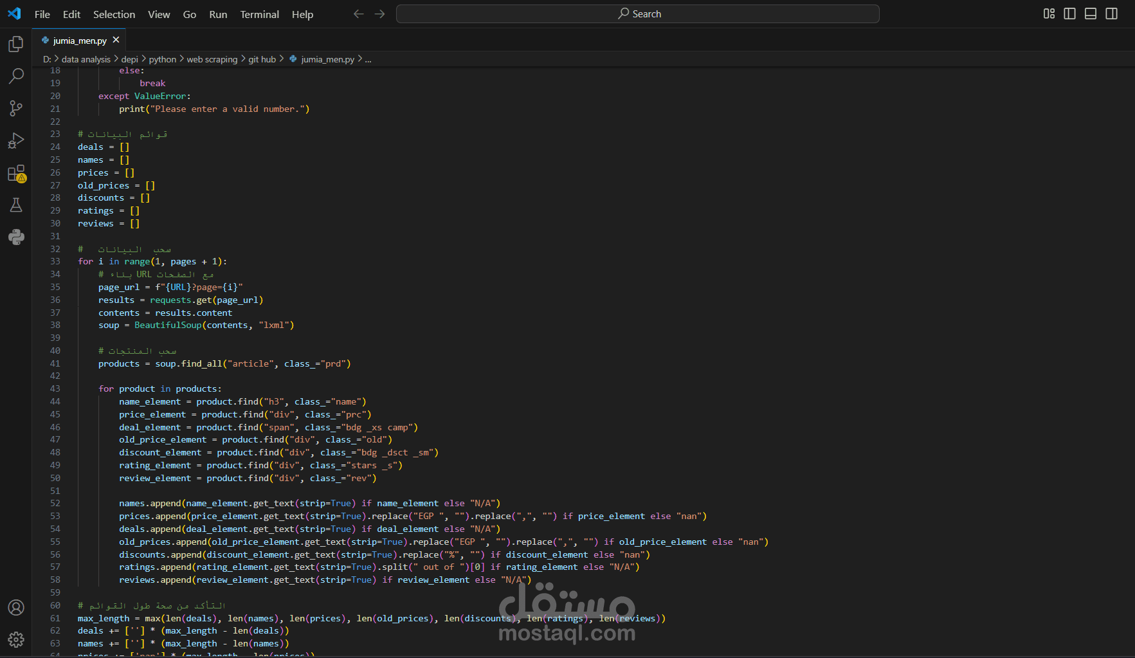The image size is (1135, 658).
Task: Open the Extensions icon showing a warning badge
Action: [x=15, y=172]
